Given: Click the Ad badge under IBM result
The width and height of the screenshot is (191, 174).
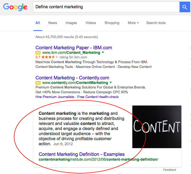Looking at the screenshot, I should (38, 53).
